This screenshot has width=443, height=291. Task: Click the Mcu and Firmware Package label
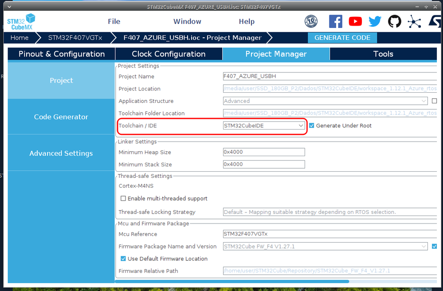pyautogui.click(x=153, y=224)
